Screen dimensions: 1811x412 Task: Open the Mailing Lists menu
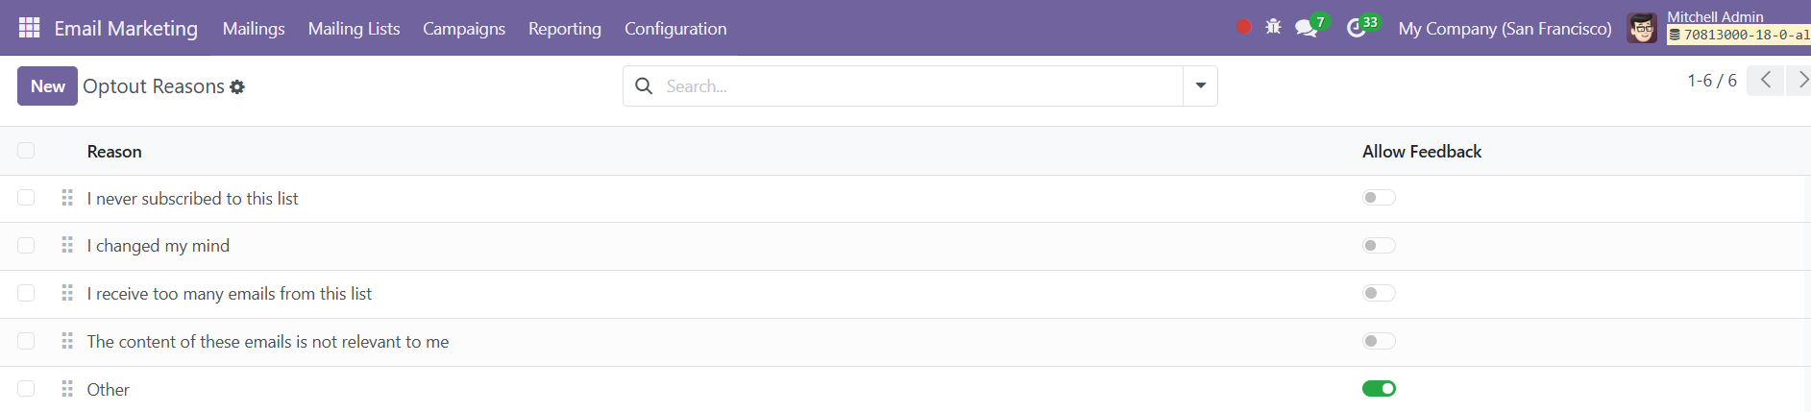coord(354,29)
